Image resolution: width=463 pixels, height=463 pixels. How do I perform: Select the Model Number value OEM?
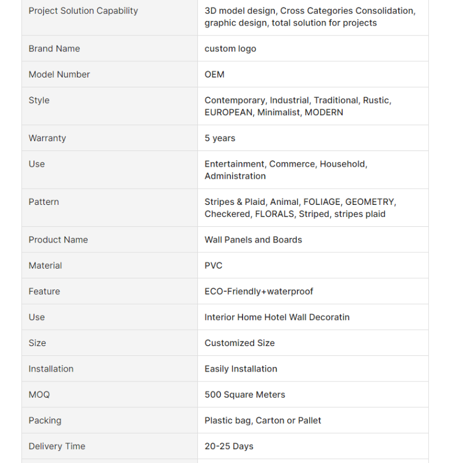pos(215,75)
